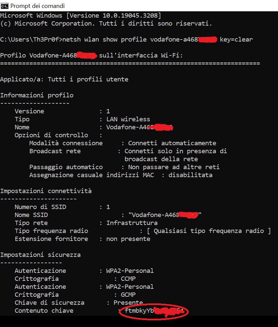278x327 pixels.
Task: Click 'Non passare ad altre reti' text
Action: [x=174, y=167]
